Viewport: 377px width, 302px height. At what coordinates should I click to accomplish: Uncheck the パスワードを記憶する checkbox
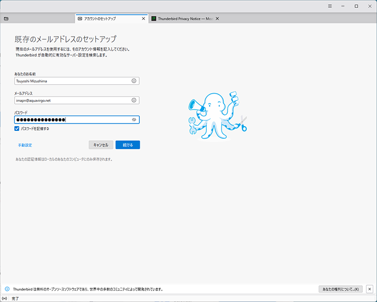point(17,128)
